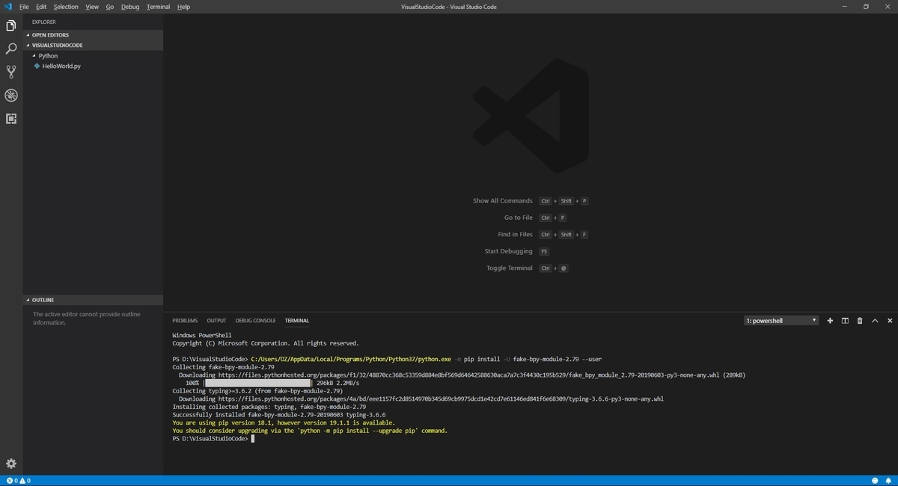Kill the terminal with trash icon
This screenshot has height=486, width=898.
click(860, 321)
